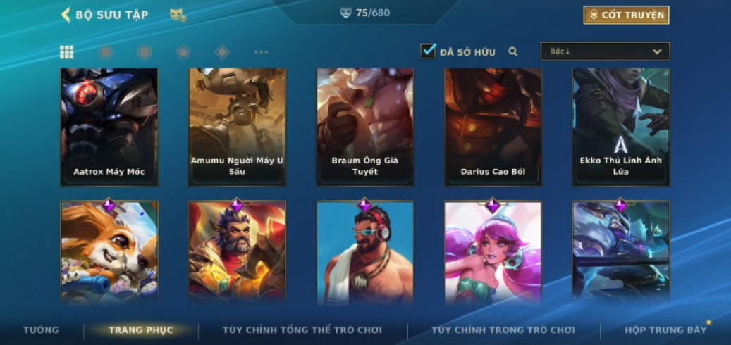Select the all-skins grid filter icon

(67, 52)
